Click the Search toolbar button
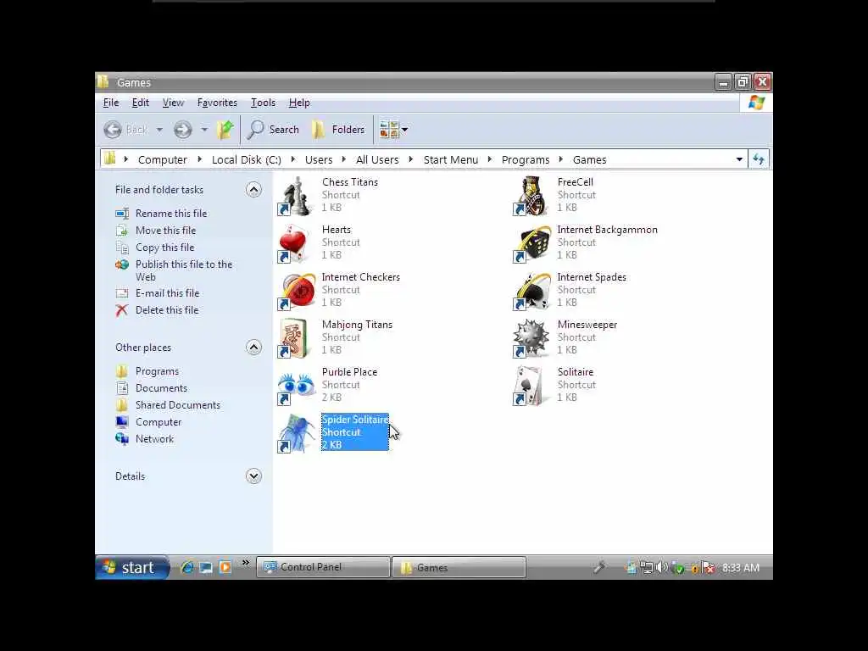The width and height of the screenshot is (868, 651). (274, 130)
